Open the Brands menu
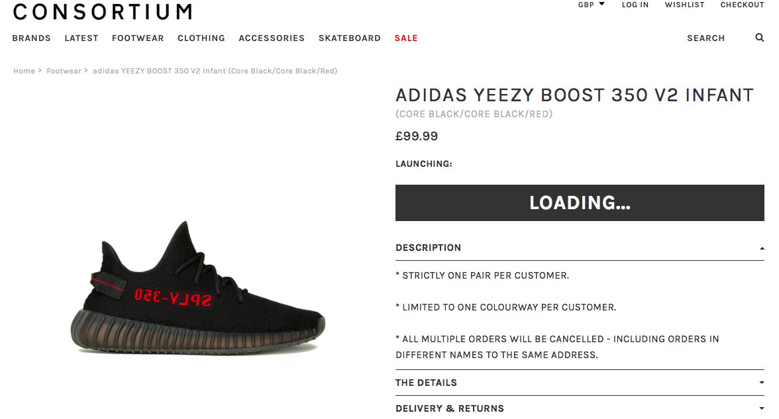Image resolution: width=779 pixels, height=419 pixels. [x=31, y=38]
